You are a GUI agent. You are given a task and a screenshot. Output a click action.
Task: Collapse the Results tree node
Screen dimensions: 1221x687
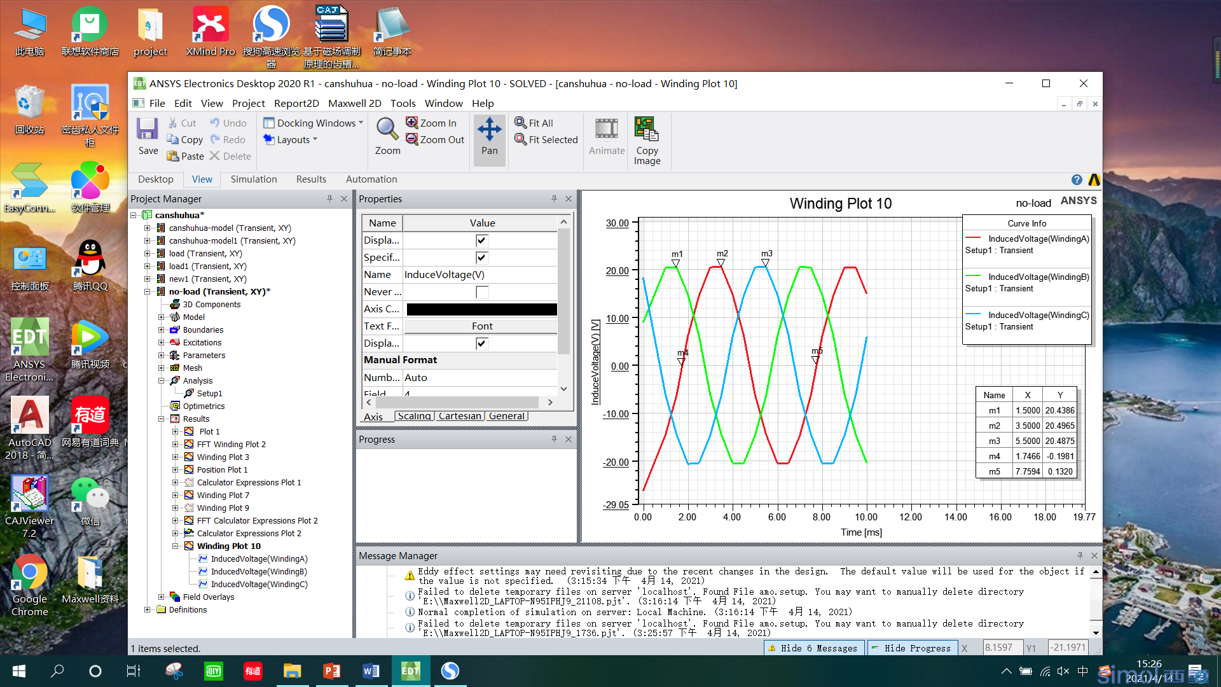pos(161,419)
